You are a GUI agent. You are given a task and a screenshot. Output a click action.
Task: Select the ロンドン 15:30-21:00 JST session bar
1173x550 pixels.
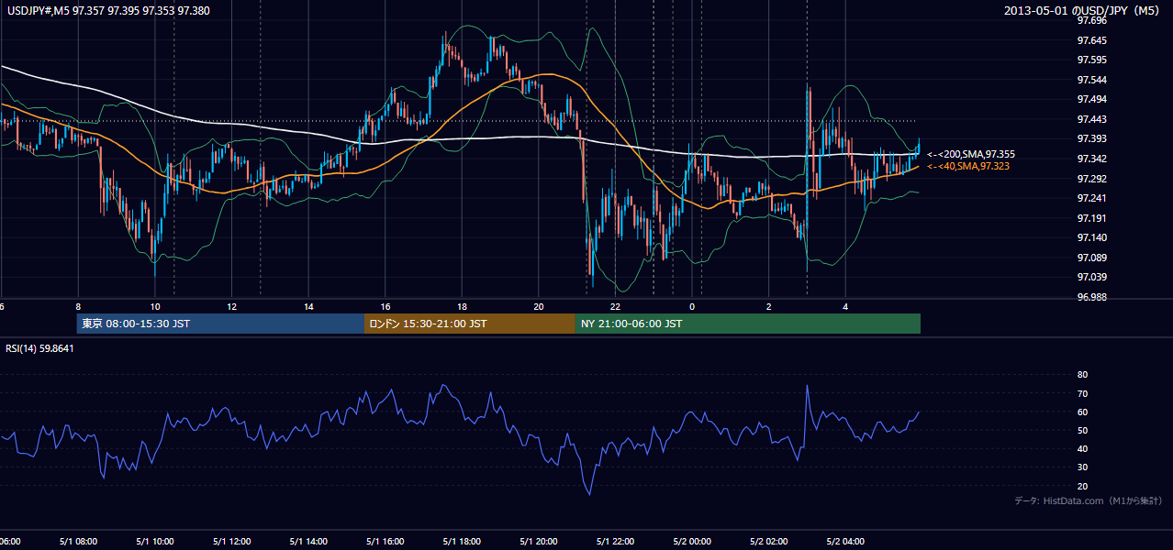pyautogui.click(x=470, y=324)
